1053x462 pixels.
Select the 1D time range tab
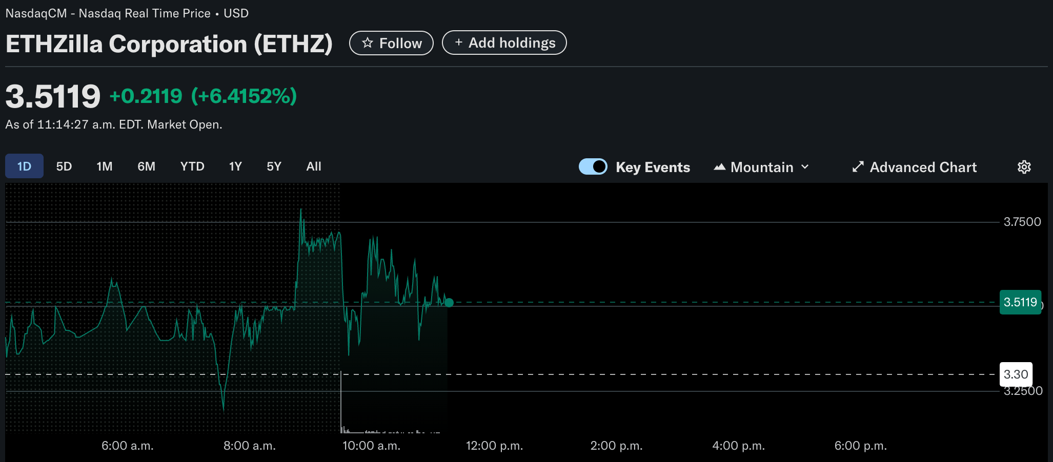coord(24,166)
